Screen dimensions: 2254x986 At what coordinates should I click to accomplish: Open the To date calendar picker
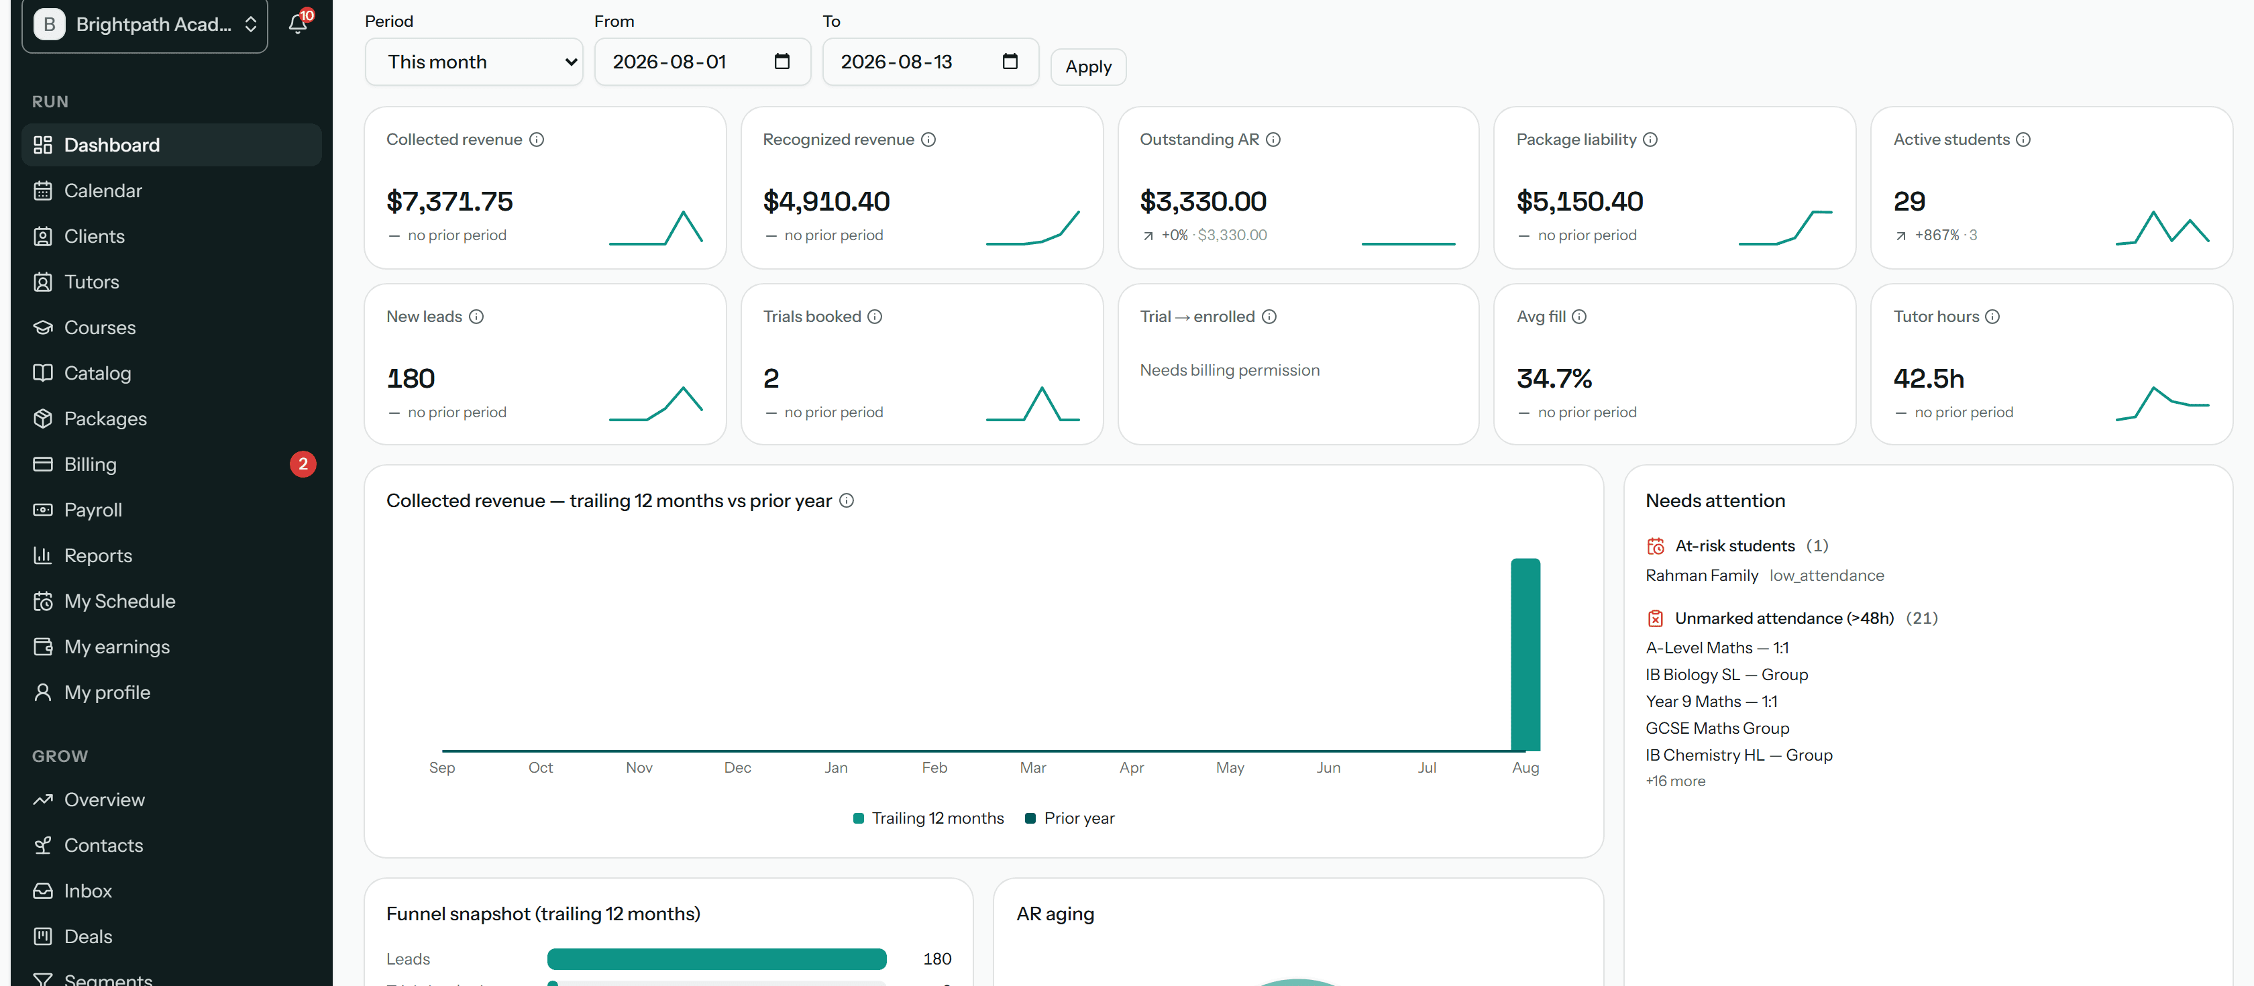pos(1010,61)
